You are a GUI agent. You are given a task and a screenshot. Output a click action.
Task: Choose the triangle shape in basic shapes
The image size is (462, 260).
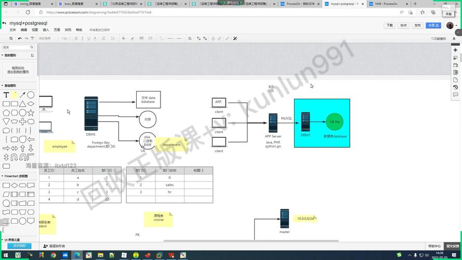[22, 104]
